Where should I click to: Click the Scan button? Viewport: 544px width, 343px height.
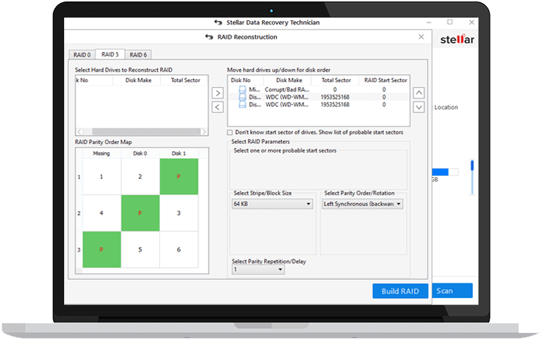click(452, 291)
